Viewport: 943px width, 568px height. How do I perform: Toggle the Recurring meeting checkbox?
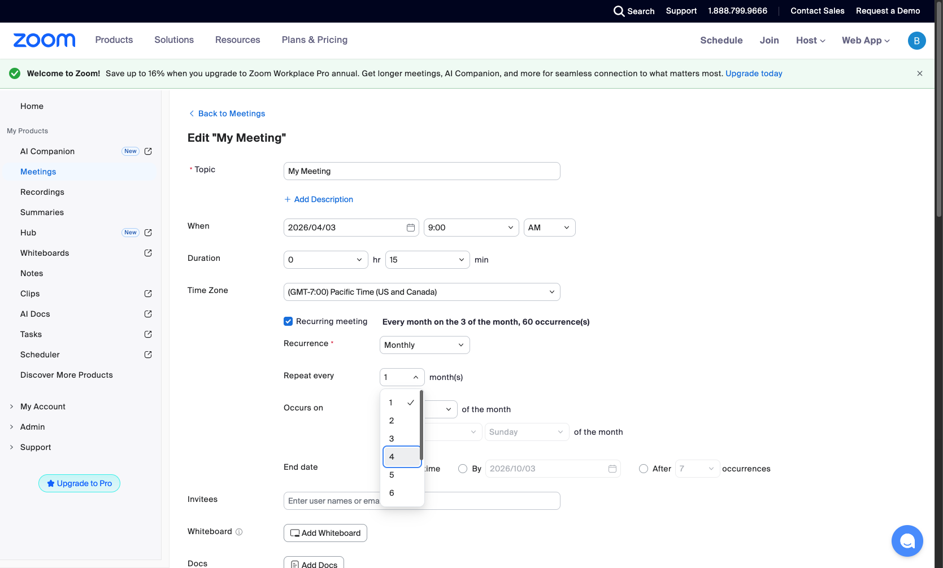288,321
